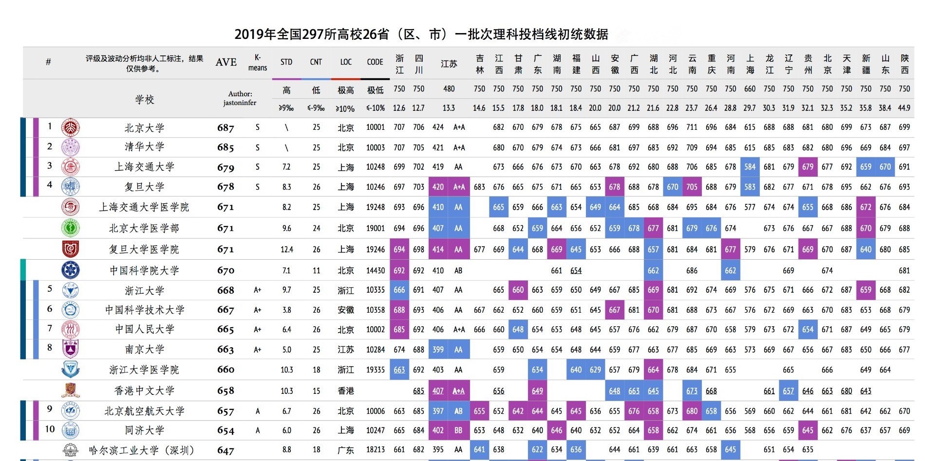Select the 清华大学 school emblem

[x=71, y=147]
